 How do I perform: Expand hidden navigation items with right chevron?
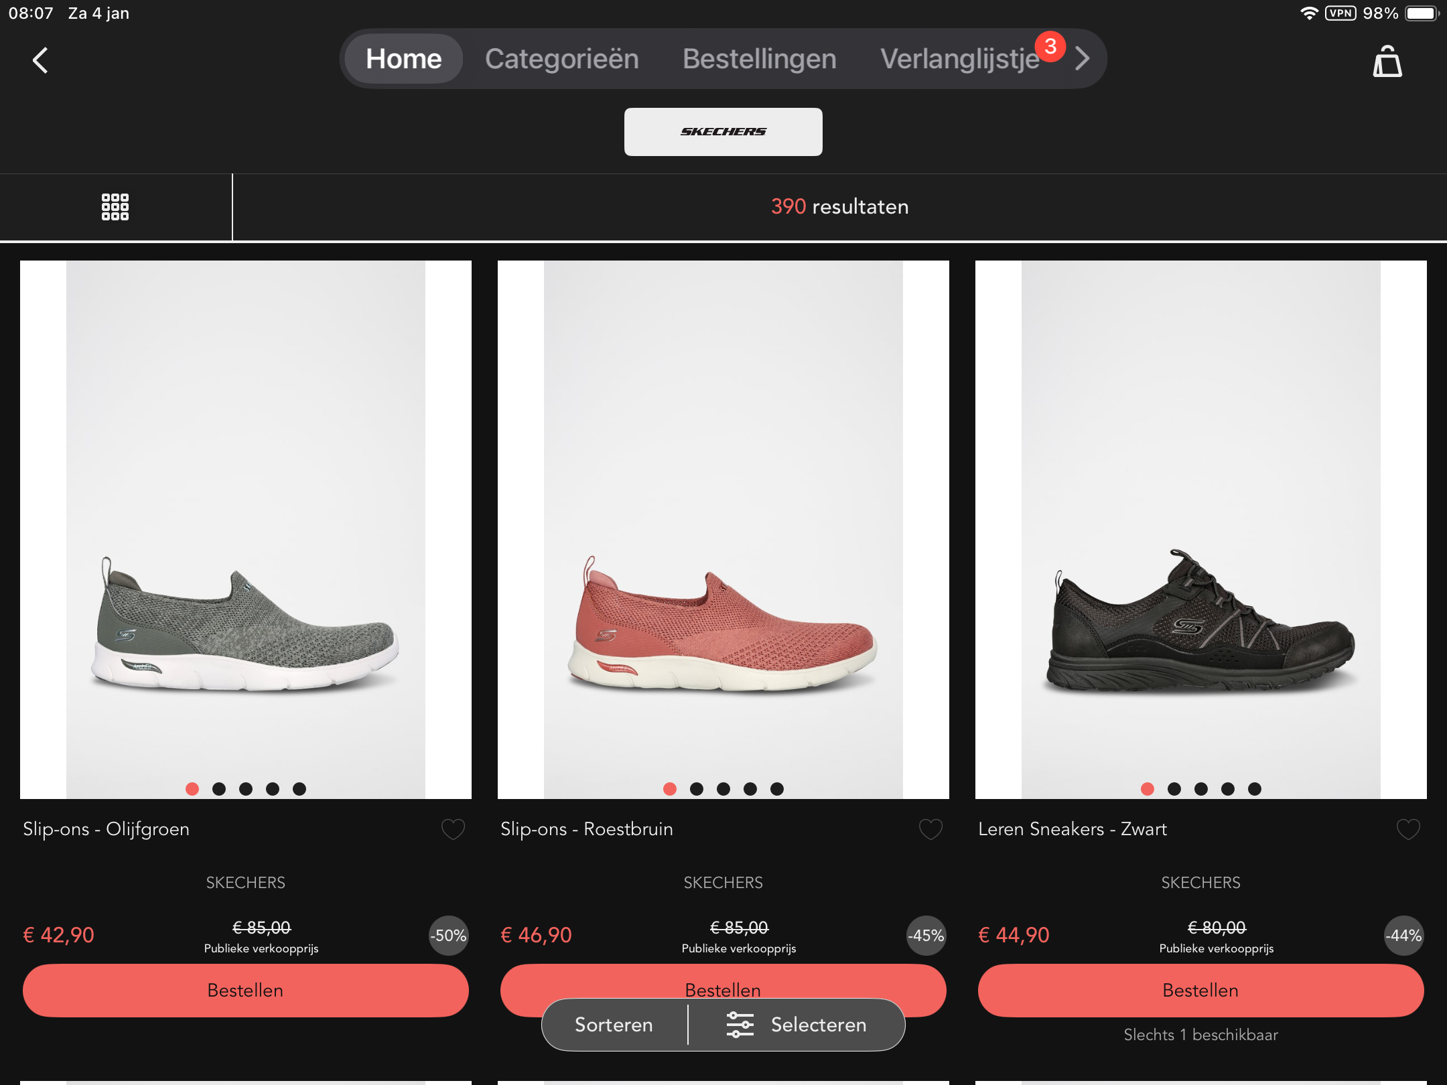pyautogui.click(x=1081, y=59)
